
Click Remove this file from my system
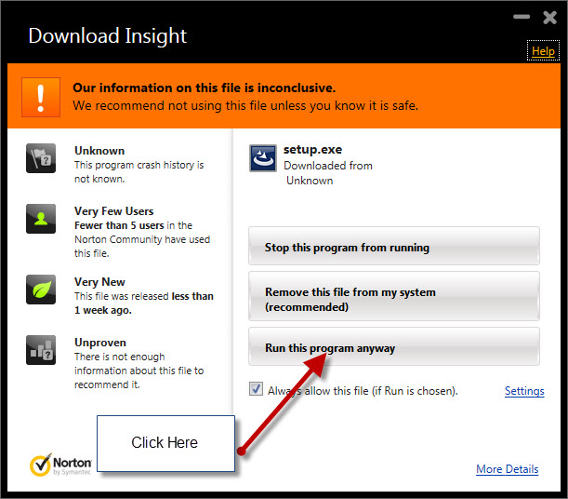(394, 296)
